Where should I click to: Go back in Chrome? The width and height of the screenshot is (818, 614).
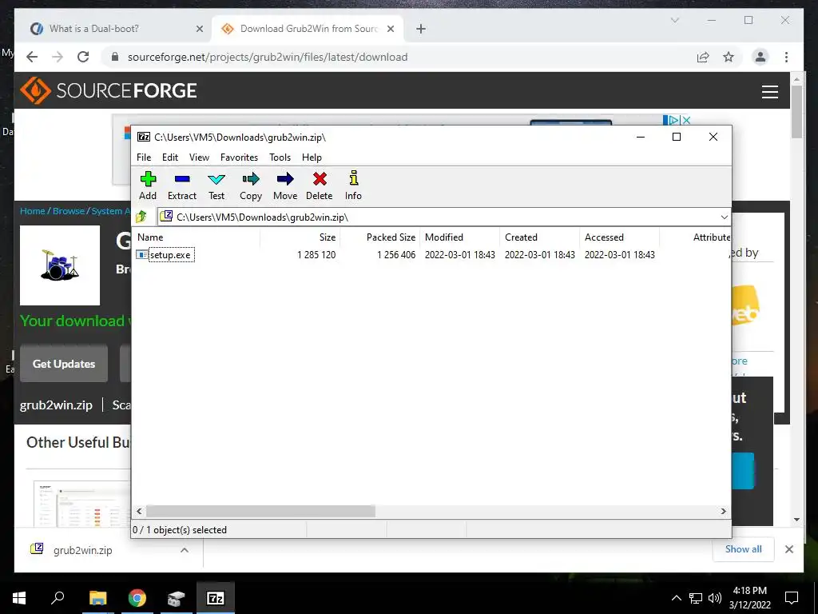(32, 57)
